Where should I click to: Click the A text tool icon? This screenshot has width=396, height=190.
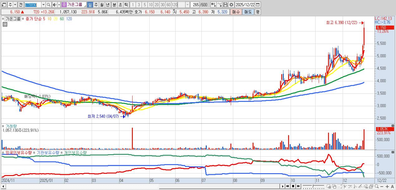[x=392, y=187]
